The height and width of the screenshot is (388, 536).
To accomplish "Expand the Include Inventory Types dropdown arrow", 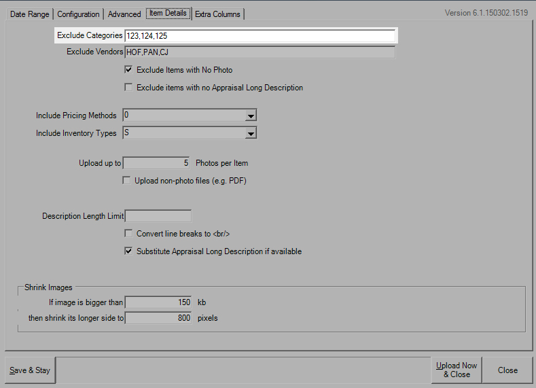I will 251,133.
